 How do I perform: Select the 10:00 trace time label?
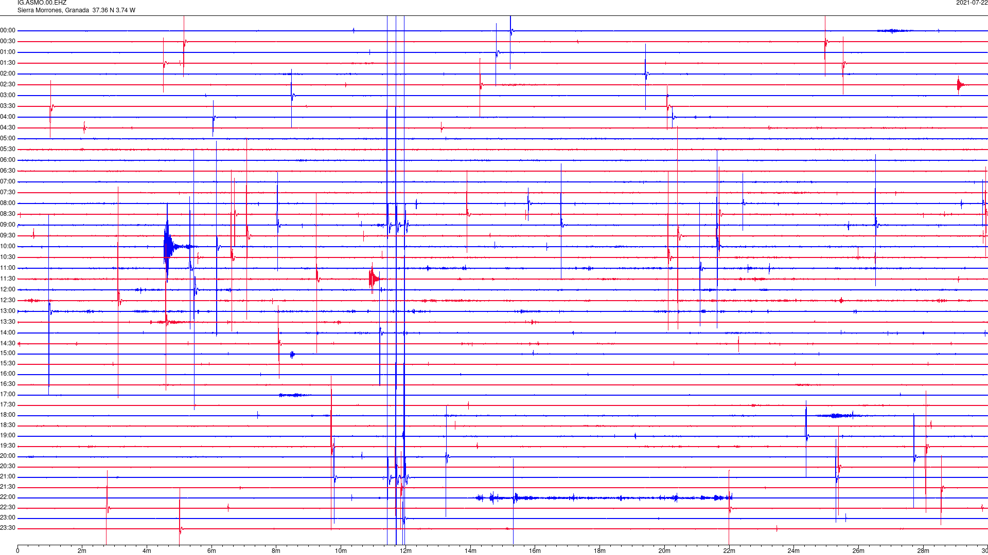[8, 247]
